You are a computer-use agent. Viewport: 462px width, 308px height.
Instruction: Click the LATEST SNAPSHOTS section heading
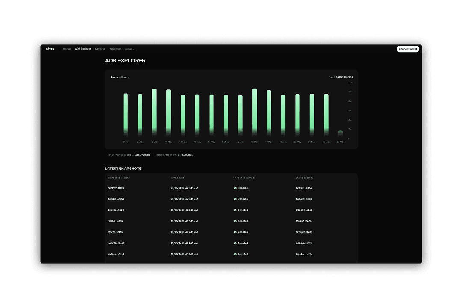(123, 169)
